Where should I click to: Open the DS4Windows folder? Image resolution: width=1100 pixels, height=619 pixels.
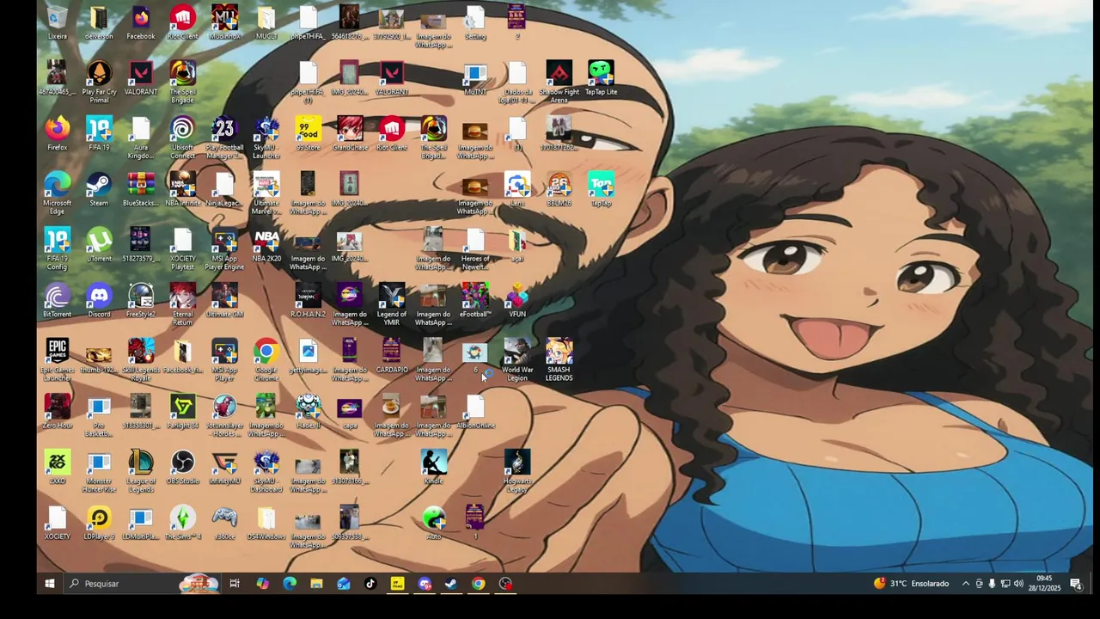click(x=266, y=524)
